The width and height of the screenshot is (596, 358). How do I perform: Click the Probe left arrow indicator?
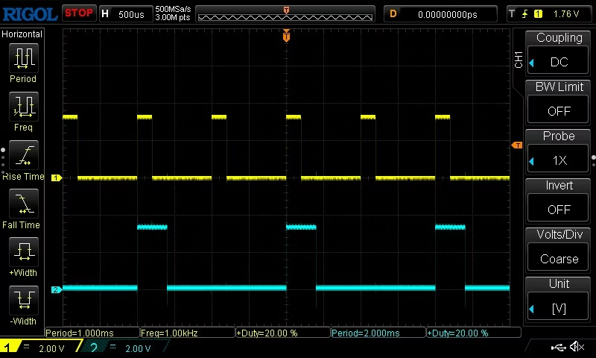click(x=531, y=161)
